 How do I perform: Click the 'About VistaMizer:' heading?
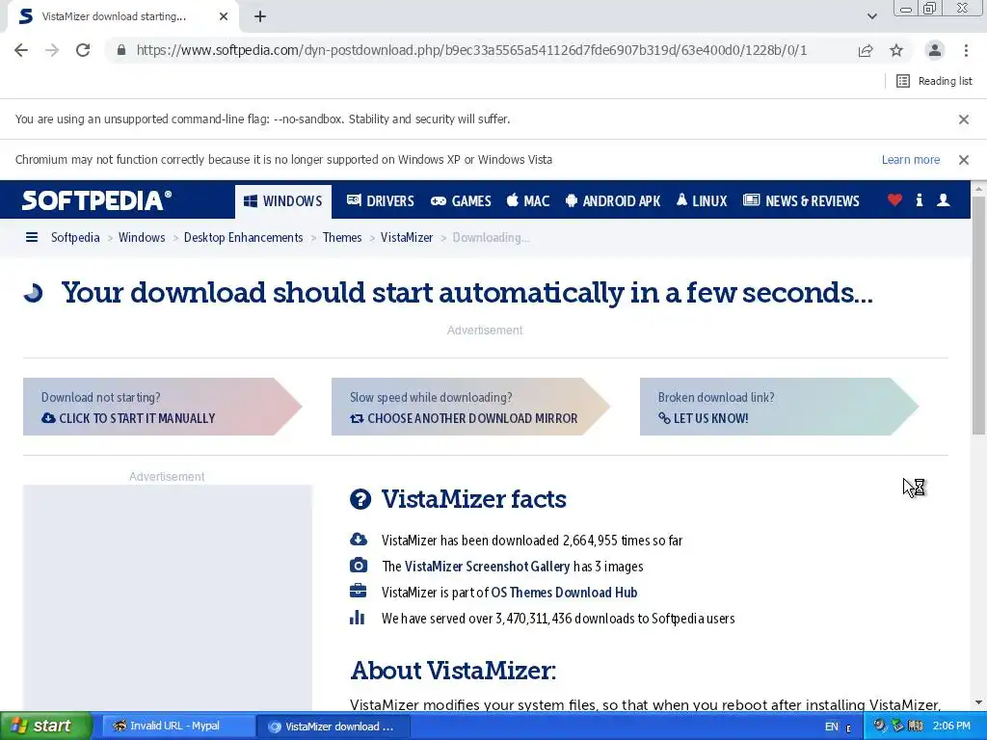coord(453,671)
